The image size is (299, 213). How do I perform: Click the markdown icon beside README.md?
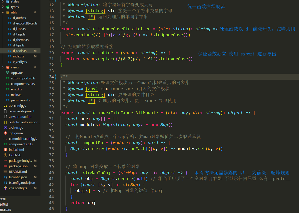click(5, 172)
